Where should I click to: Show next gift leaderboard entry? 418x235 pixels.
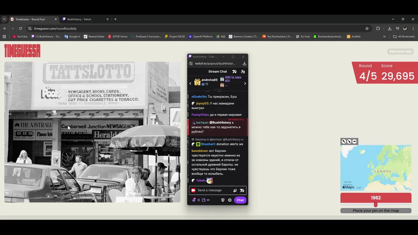coord(245,84)
